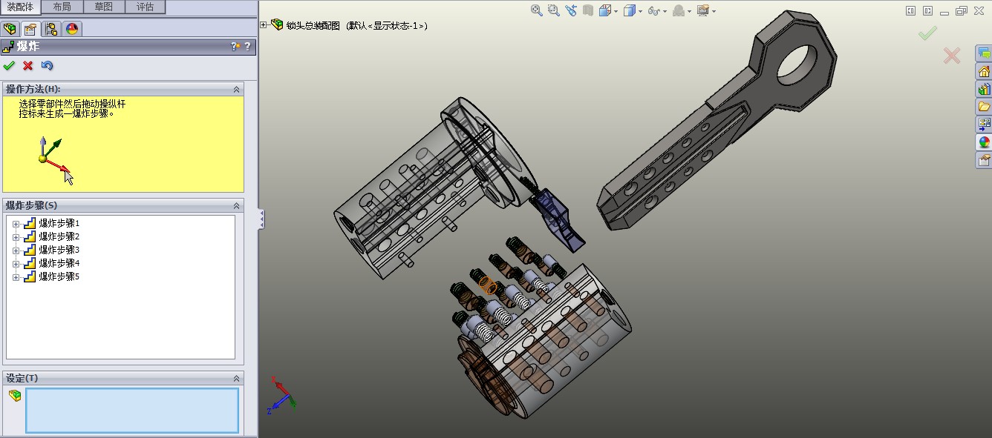Collapse the 设定(T) section
Viewport: 992px width, 438px height.
click(237, 378)
